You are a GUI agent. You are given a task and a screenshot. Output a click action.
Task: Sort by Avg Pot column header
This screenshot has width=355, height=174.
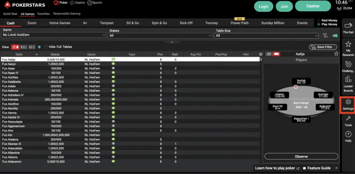pyautogui.click(x=196, y=54)
